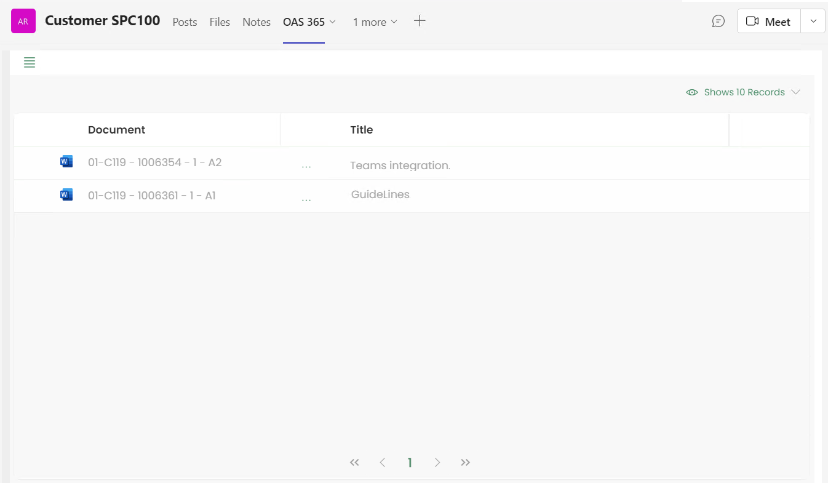Screen dimensions: 828x483
Task: Click Word icon for document 1006354
Action: point(66,162)
